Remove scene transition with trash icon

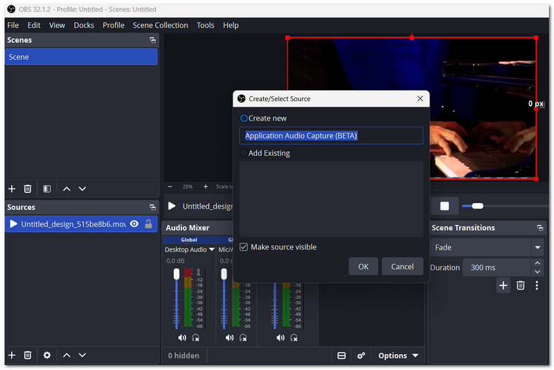(521, 285)
